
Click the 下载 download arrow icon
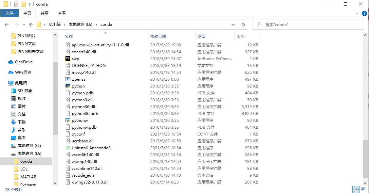click(13, 122)
